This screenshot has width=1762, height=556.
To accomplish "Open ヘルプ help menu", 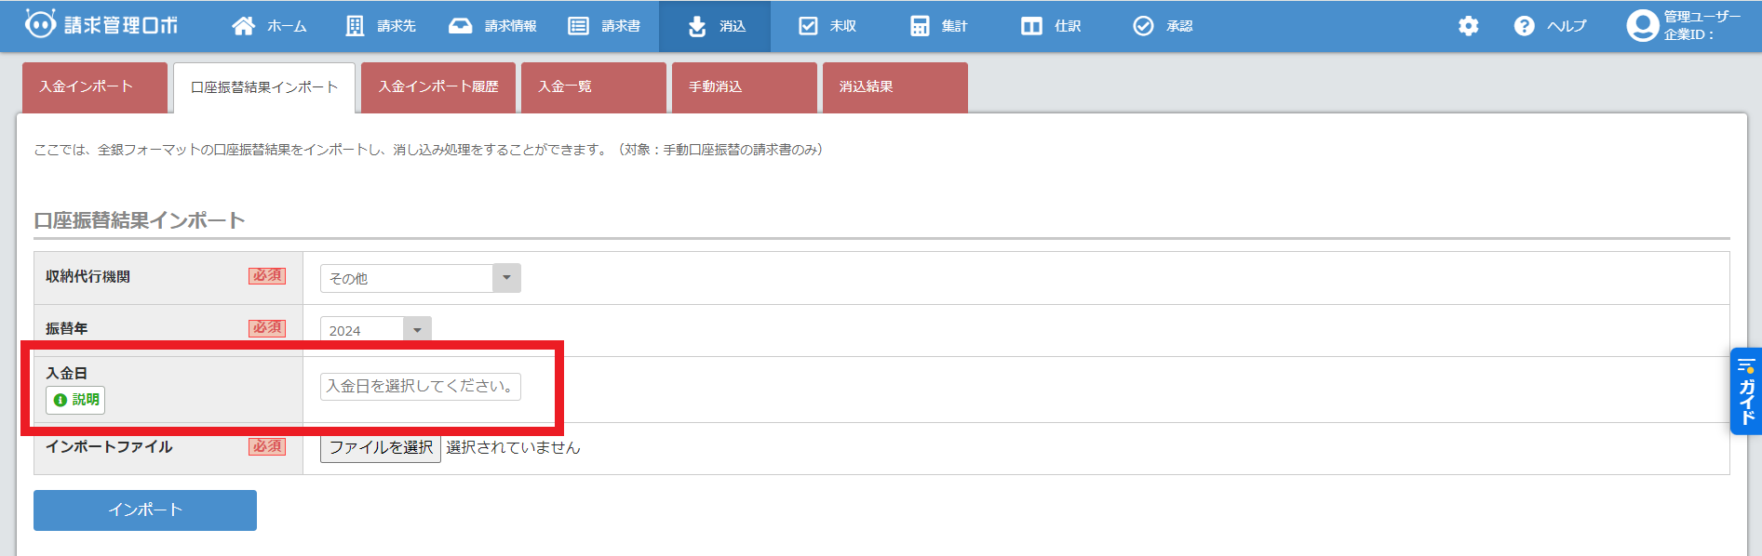I will [x=1551, y=26].
